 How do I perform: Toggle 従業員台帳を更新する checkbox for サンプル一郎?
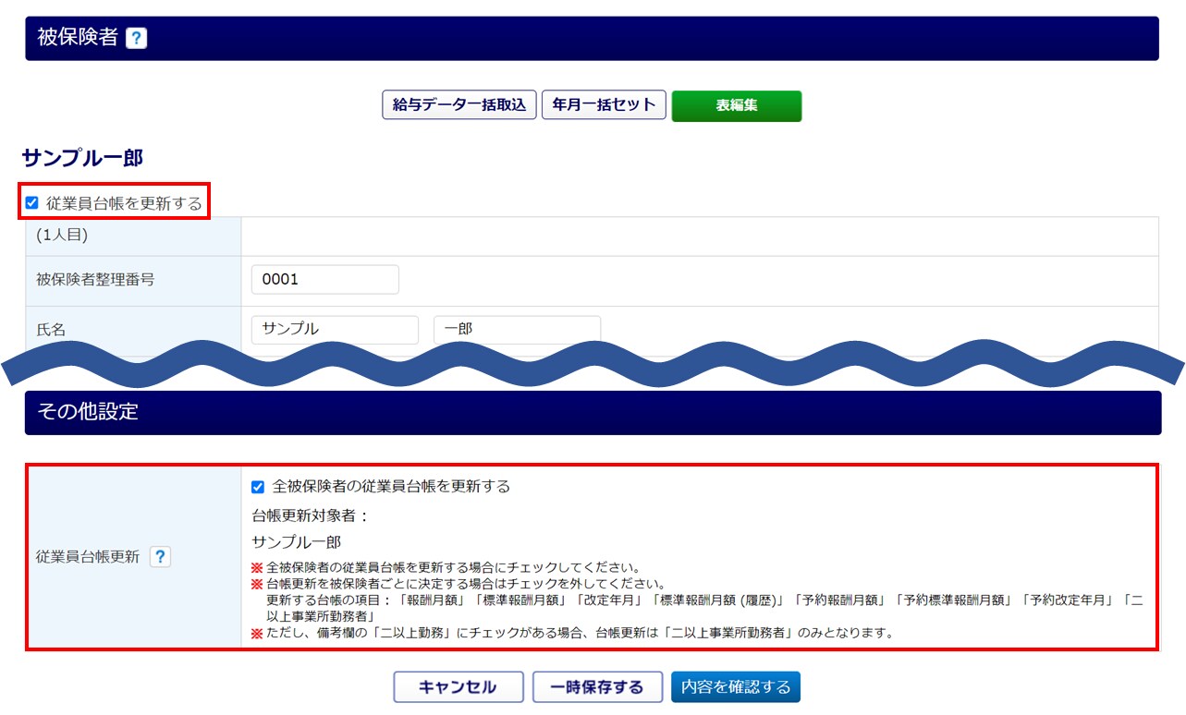click(32, 203)
